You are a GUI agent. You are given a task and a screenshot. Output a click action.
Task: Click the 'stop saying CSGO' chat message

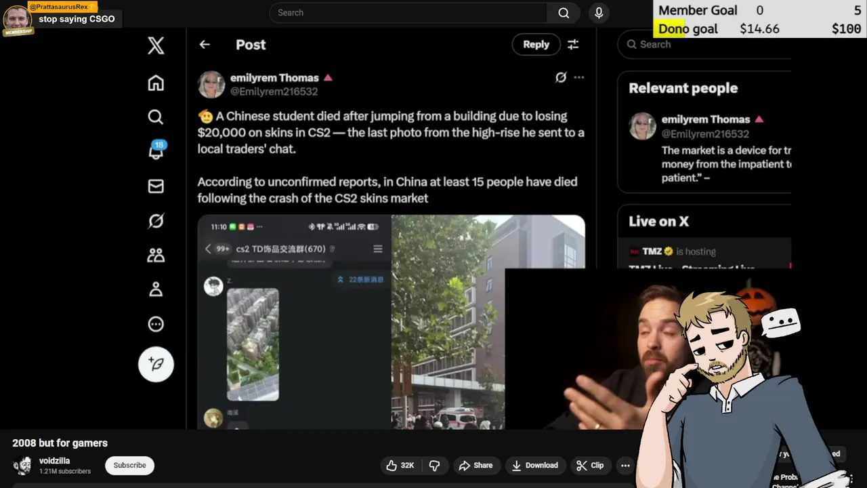pyautogui.click(x=77, y=19)
